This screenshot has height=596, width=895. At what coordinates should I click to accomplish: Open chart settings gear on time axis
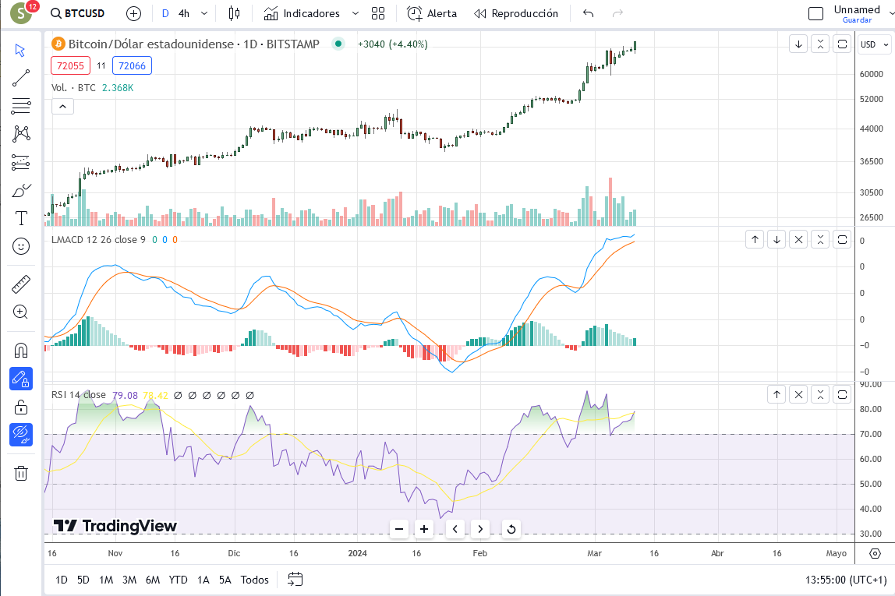click(875, 554)
